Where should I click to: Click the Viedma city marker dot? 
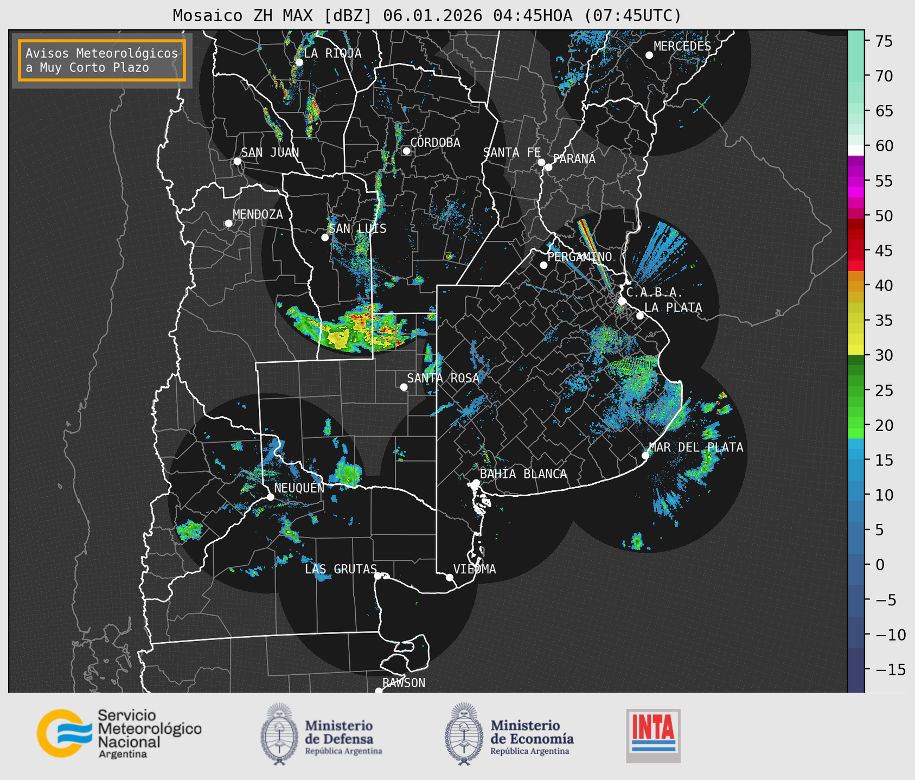450,577
